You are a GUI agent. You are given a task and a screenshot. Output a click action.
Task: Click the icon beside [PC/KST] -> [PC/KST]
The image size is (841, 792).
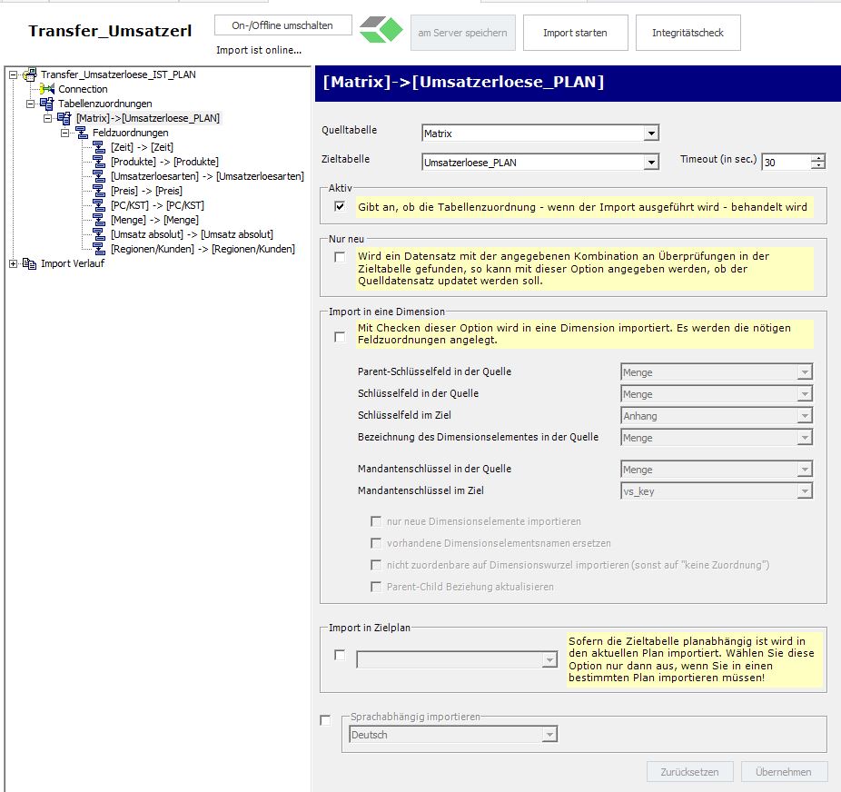point(99,205)
